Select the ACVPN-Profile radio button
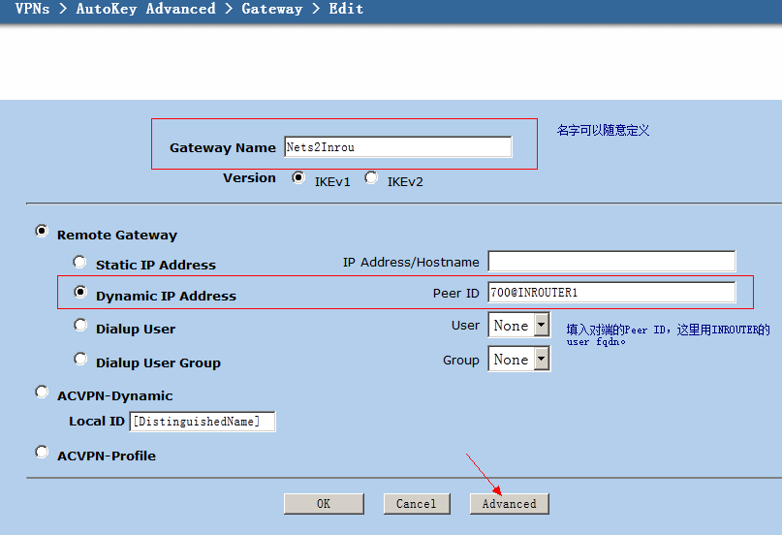782x535 pixels. 42,453
